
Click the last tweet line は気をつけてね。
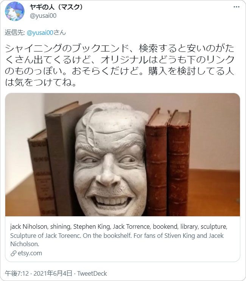coord(41,83)
